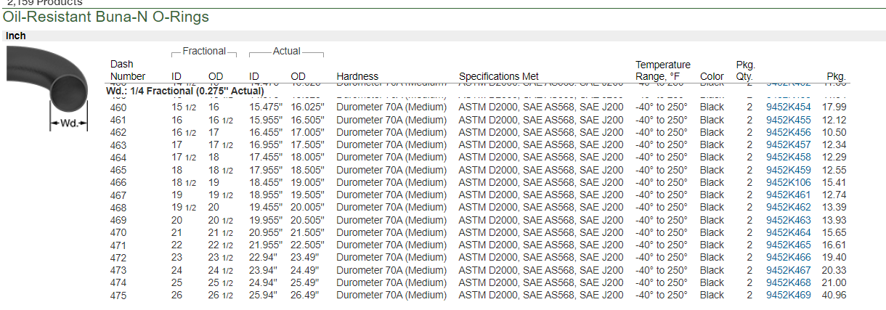Click the Hardness column header

[x=357, y=76]
